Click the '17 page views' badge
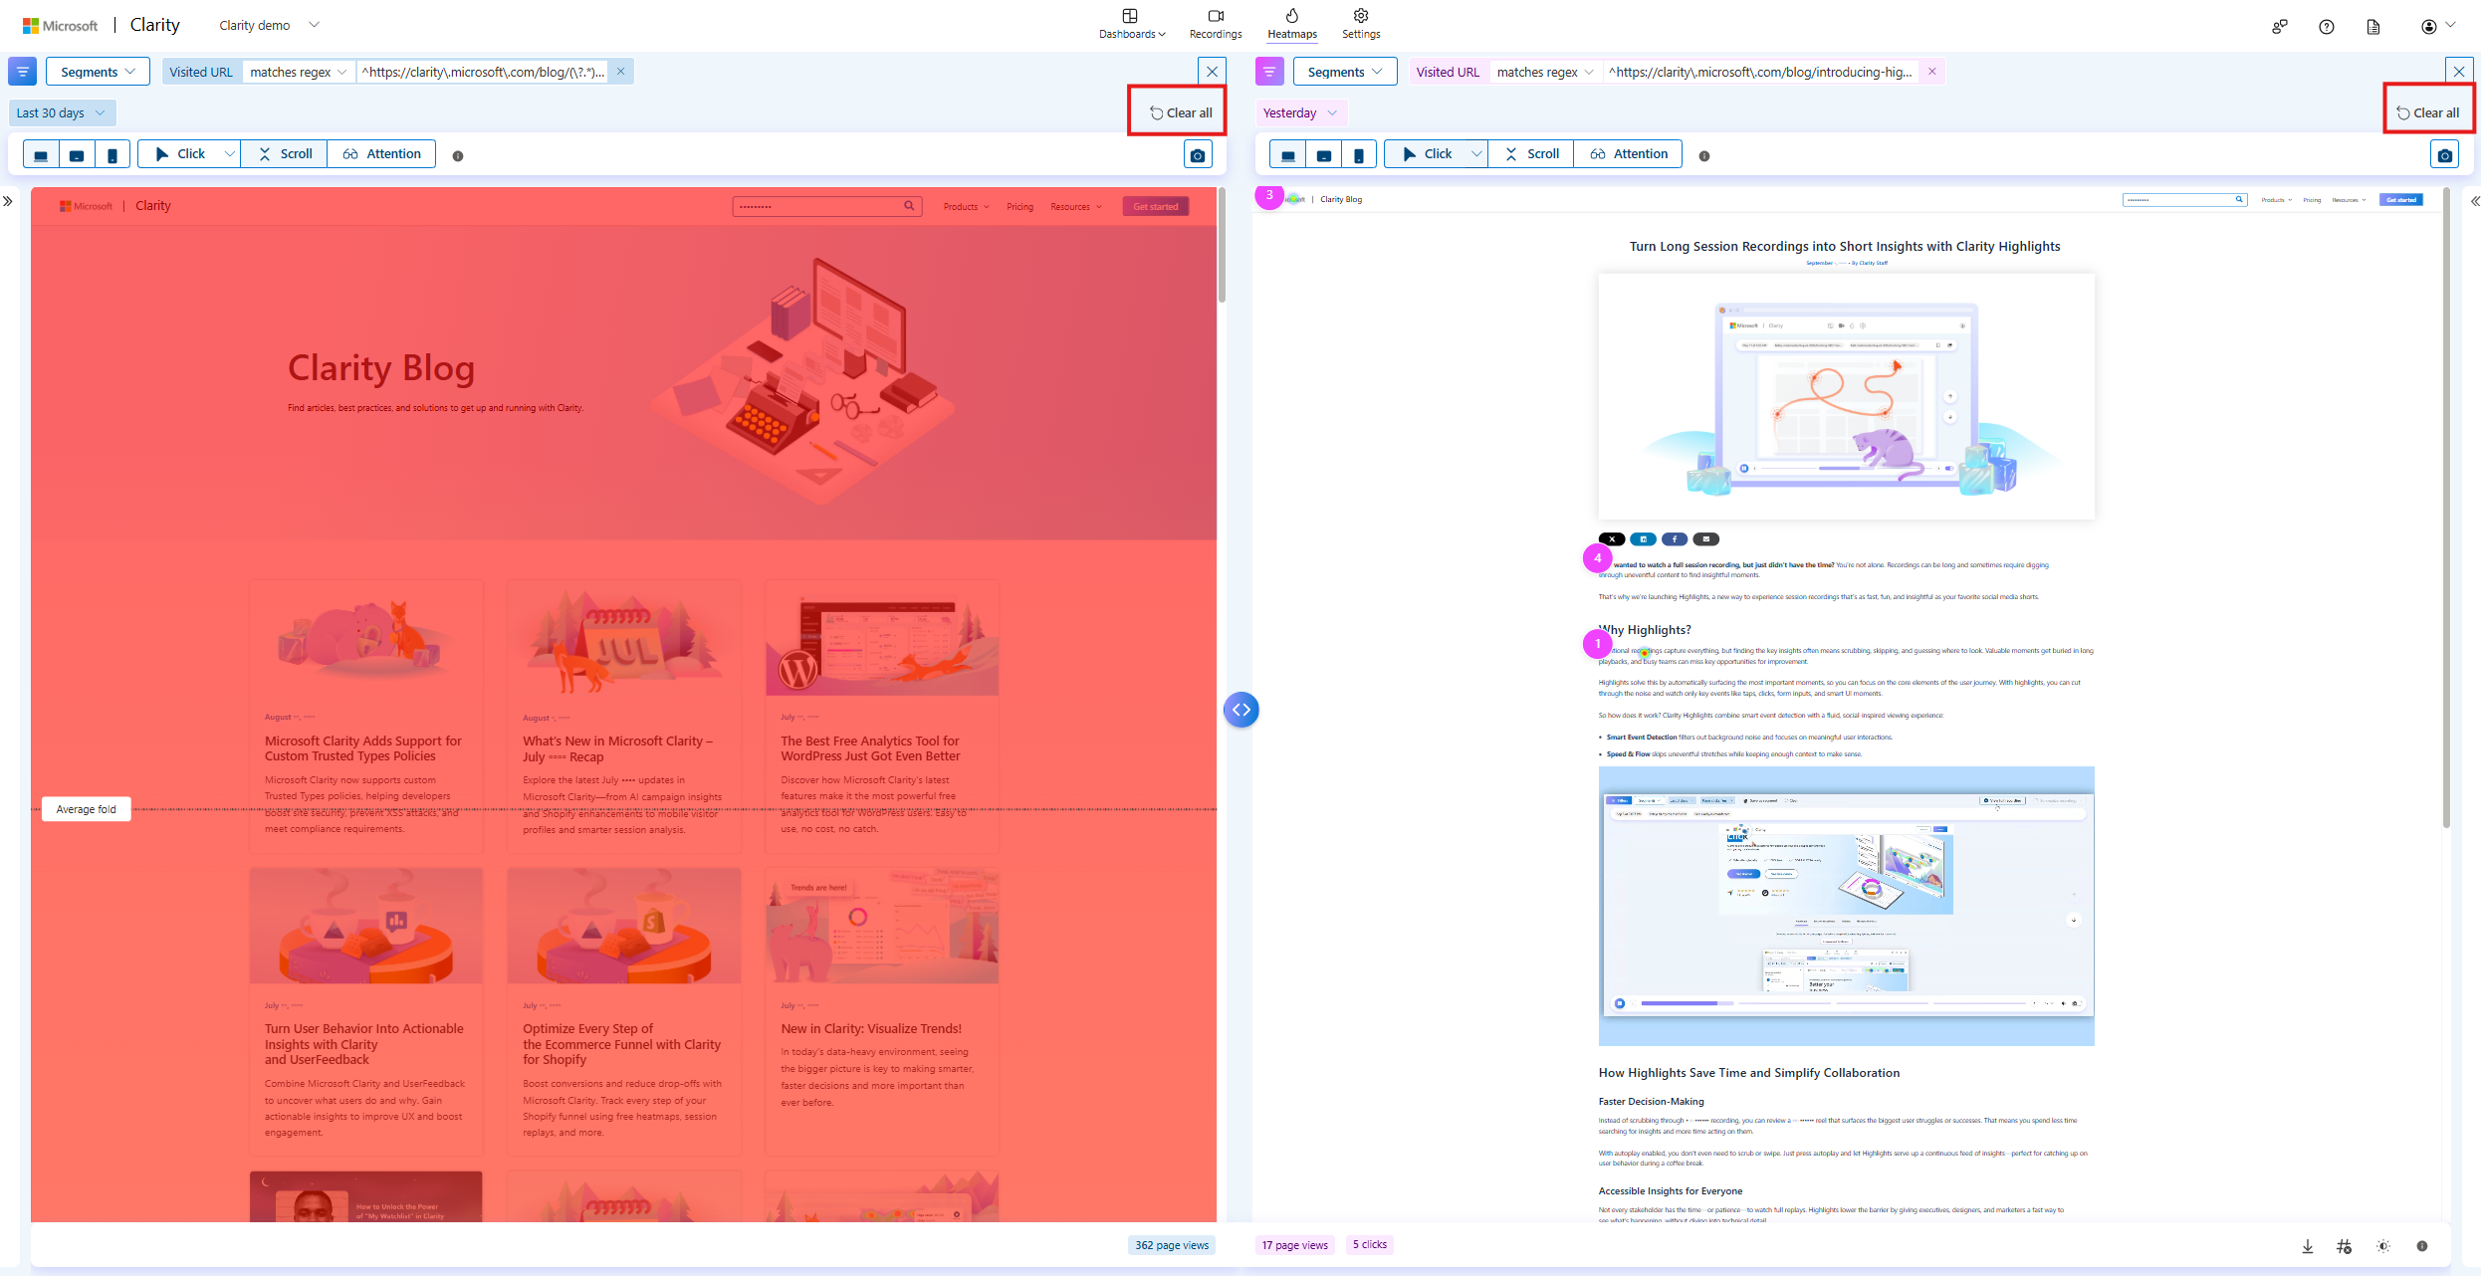The image size is (2481, 1276). pos(1295,1245)
